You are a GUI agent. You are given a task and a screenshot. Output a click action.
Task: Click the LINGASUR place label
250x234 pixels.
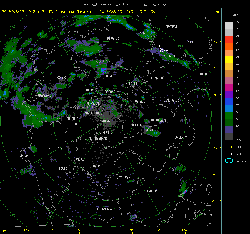coord(158,78)
